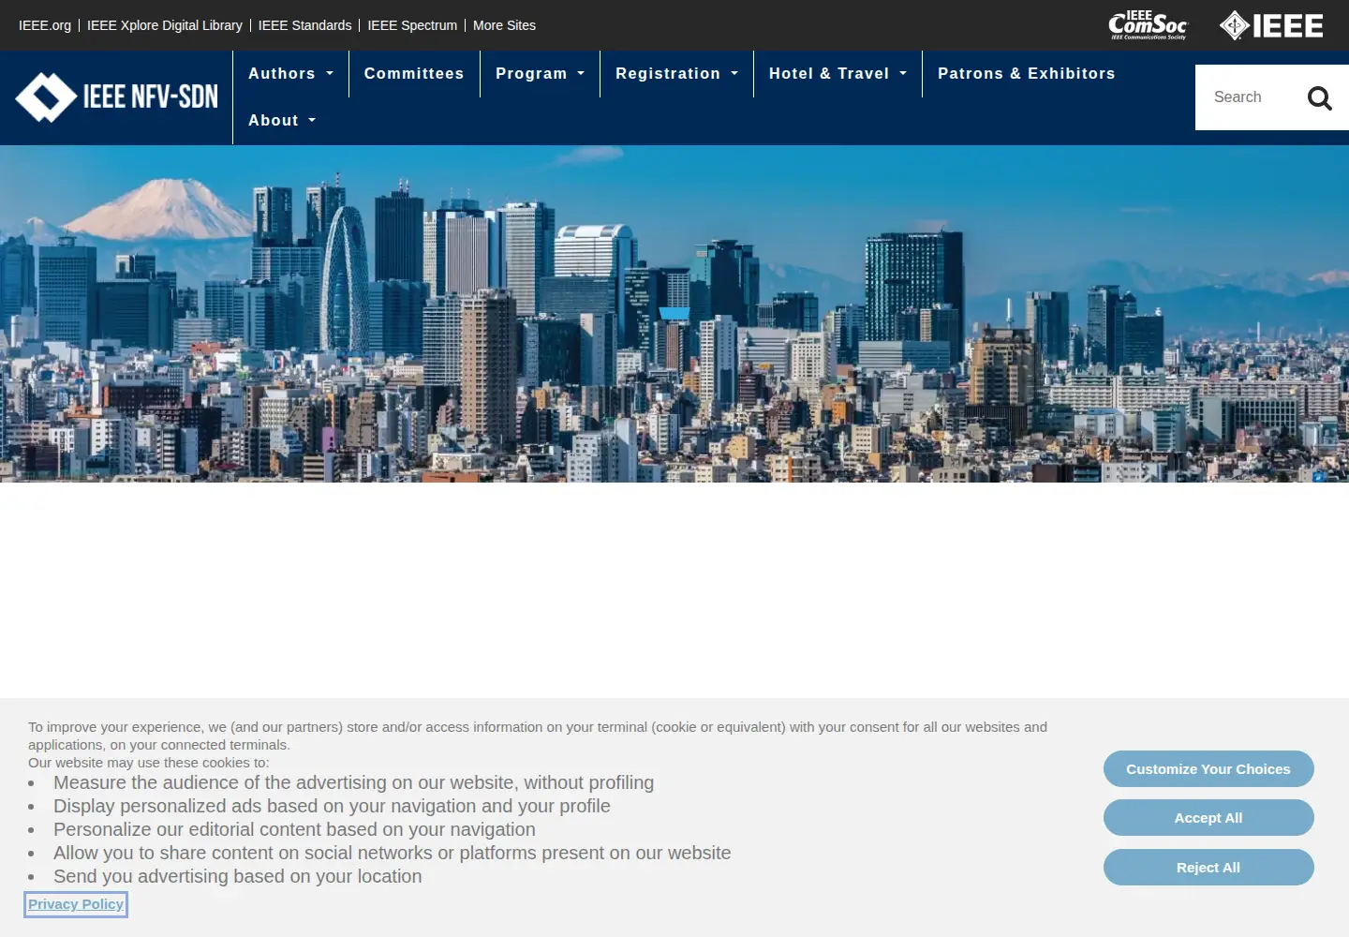
Task: Open the IEEE ComSoc logo link
Action: [x=1148, y=25]
